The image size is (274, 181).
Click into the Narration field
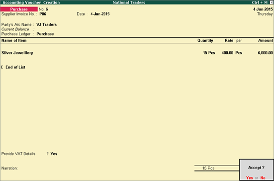[x=105, y=168]
